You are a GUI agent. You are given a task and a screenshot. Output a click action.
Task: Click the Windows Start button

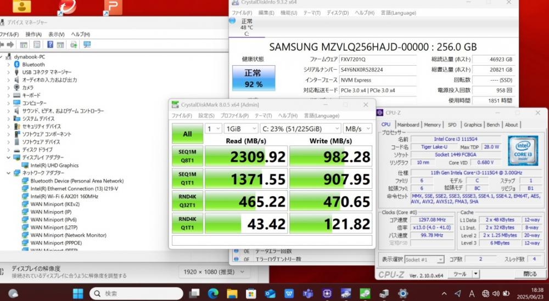pos(78,293)
